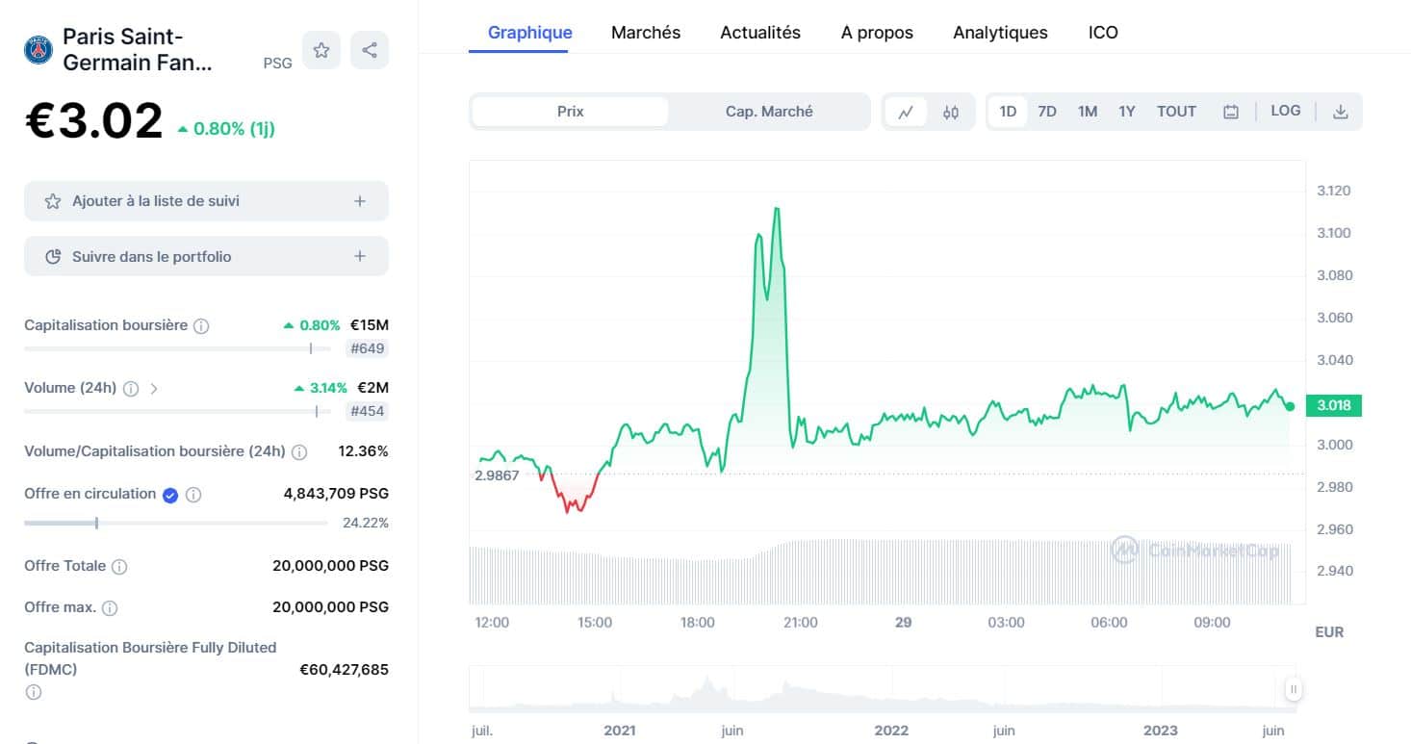Open the Analytiques tab

tap(1000, 33)
